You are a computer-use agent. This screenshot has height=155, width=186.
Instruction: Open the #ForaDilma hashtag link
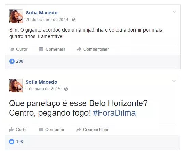[x=114, y=113]
